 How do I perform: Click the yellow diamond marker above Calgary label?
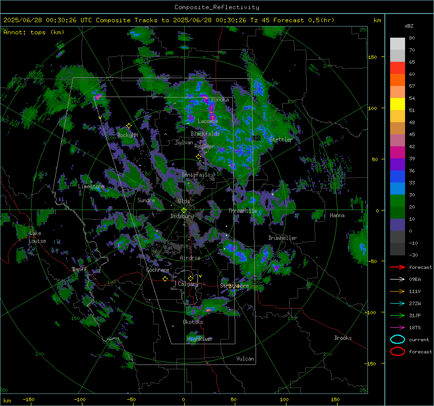[x=190, y=278]
